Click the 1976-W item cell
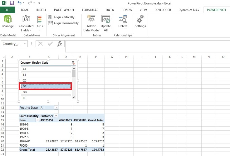Image resolution: width=230 pixels, height=156 pixels. point(29,141)
